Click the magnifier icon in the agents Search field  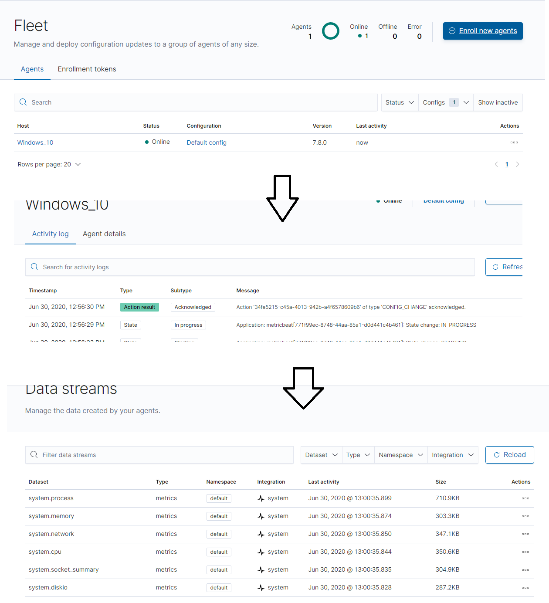click(23, 102)
